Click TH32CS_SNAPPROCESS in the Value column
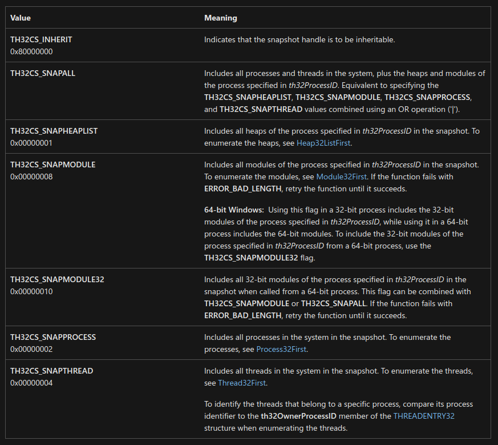 click(x=53, y=337)
